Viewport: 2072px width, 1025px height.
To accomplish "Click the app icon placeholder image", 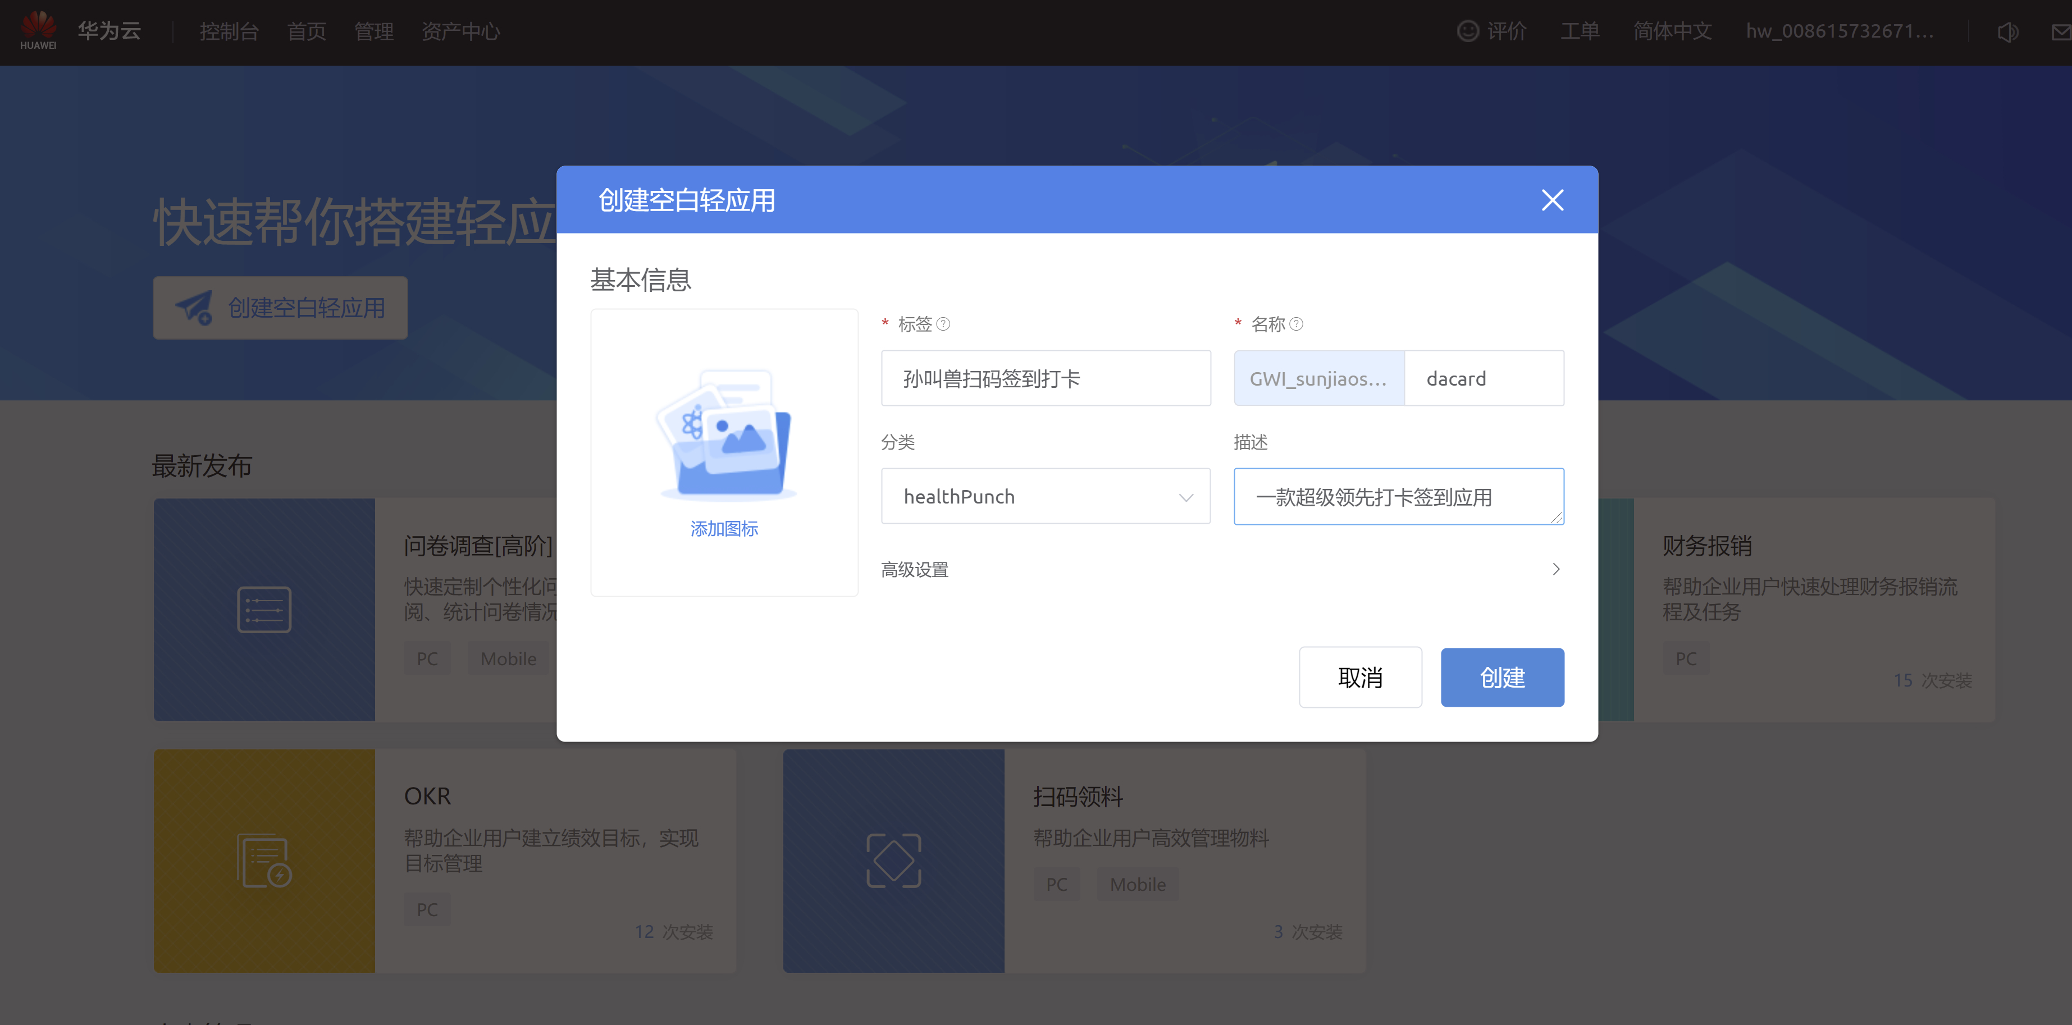I will tap(725, 435).
